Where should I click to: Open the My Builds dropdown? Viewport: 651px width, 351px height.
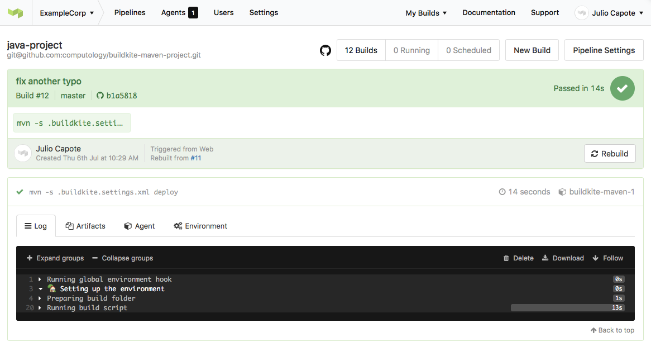coord(426,13)
